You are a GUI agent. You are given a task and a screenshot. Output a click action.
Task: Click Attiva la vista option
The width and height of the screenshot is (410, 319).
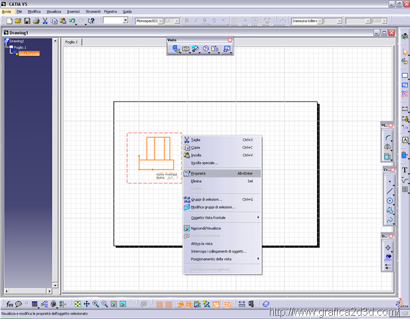point(202,243)
